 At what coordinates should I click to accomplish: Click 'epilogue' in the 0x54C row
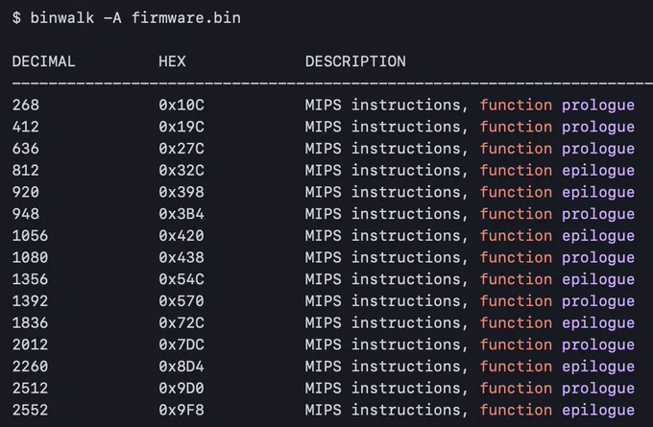[598, 280]
